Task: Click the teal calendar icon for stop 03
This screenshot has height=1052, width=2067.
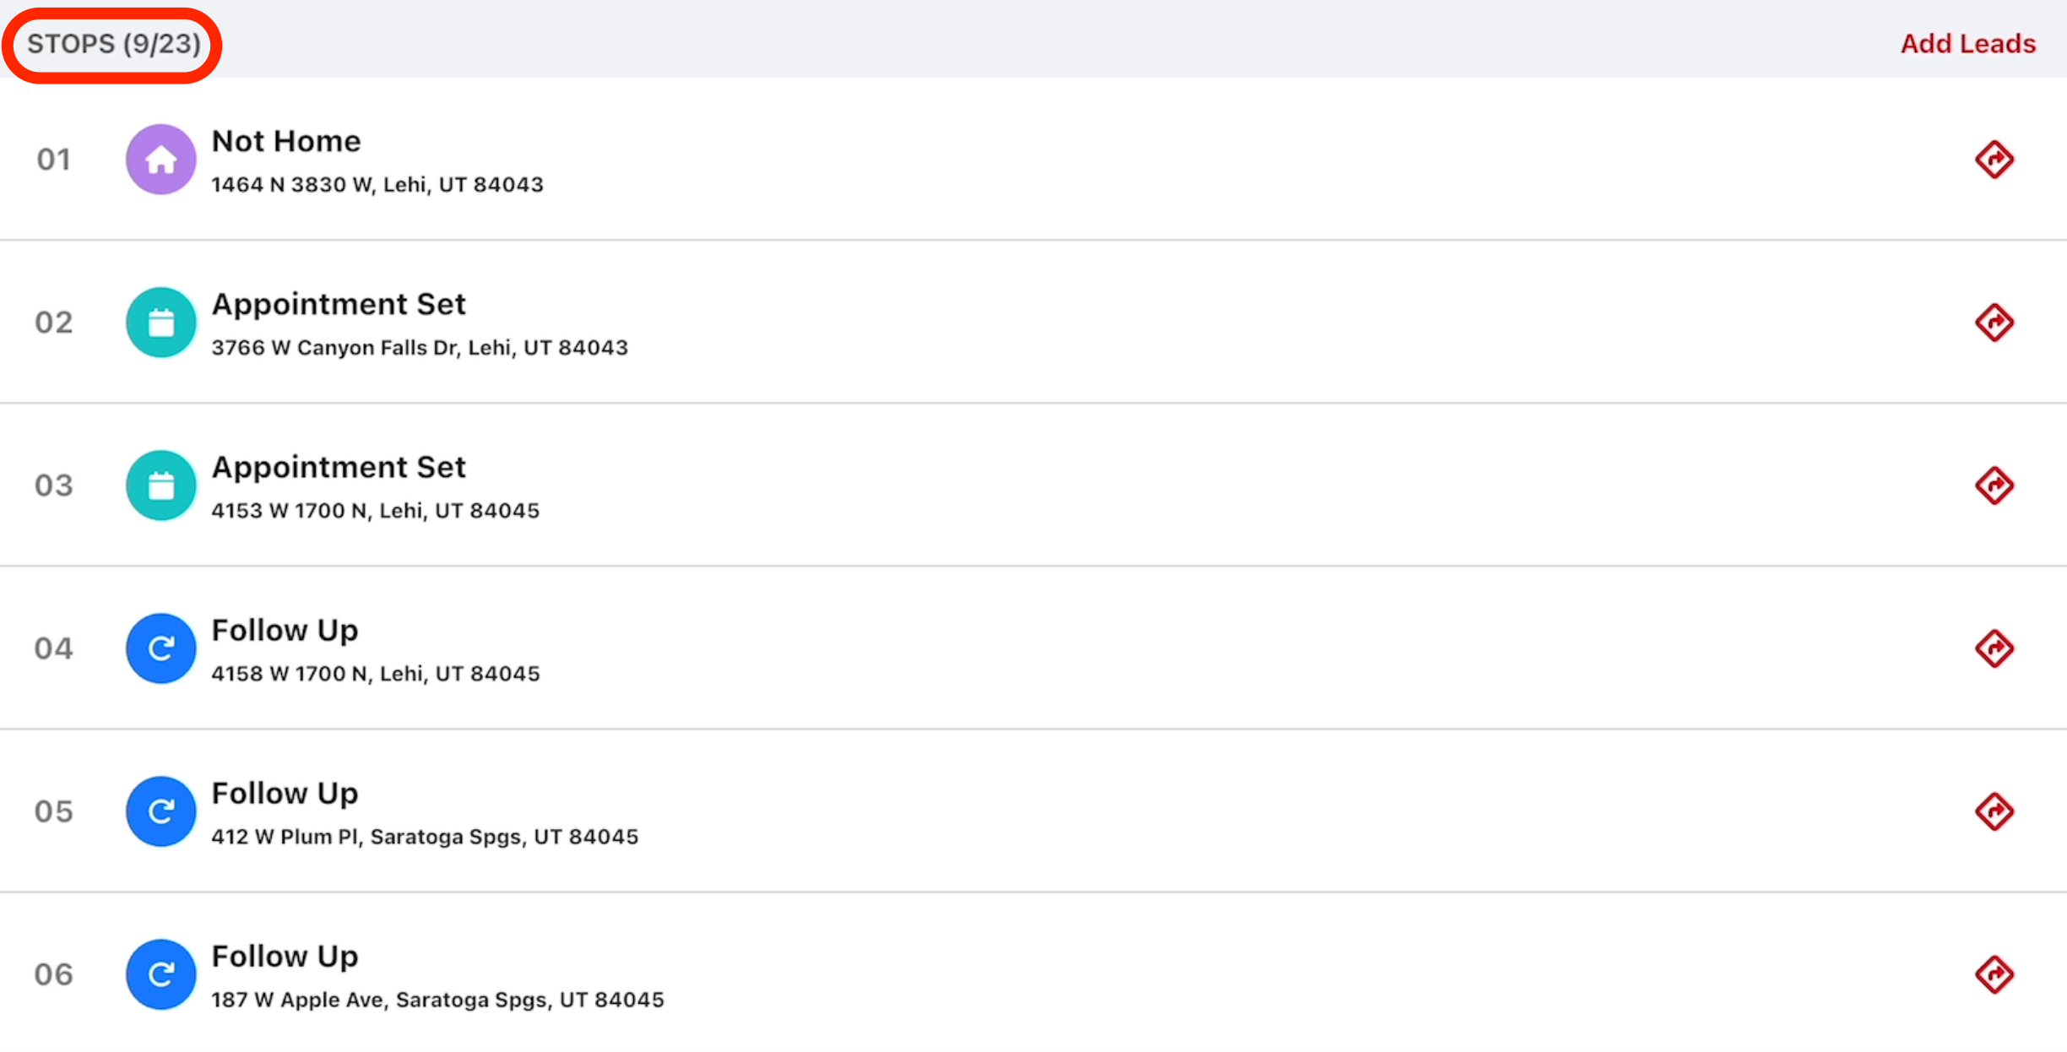Action: click(x=160, y=485)
